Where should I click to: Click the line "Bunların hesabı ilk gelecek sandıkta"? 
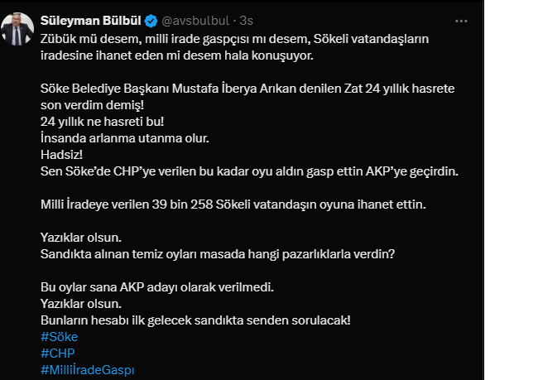pyautogui.click(x=195, y=320)
